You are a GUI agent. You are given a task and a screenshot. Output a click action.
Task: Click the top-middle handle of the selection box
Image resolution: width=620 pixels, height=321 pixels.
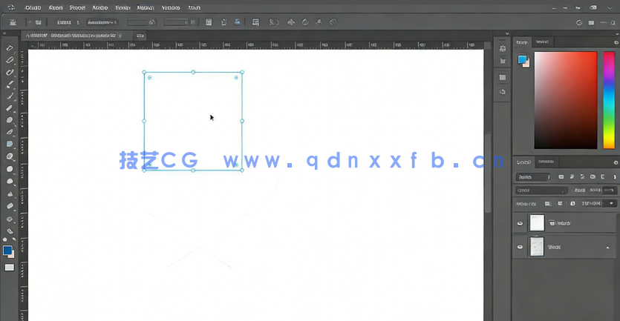(x=193, y=72)
